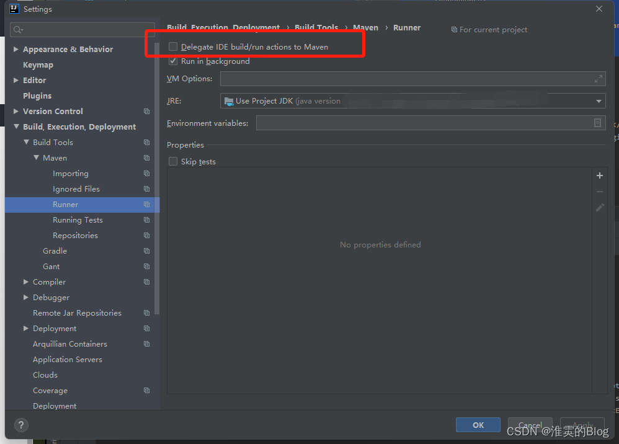The width and height of the screenshot is (619, 444).
Task: Open Running Tests settings
Action: click(78, 220)
